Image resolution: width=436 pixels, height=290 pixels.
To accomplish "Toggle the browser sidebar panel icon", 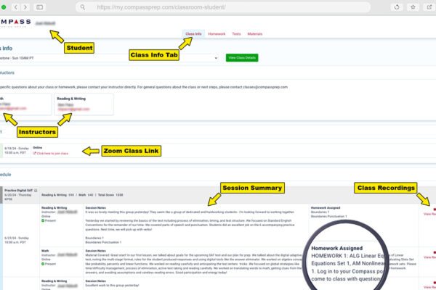I will point(40,7).
